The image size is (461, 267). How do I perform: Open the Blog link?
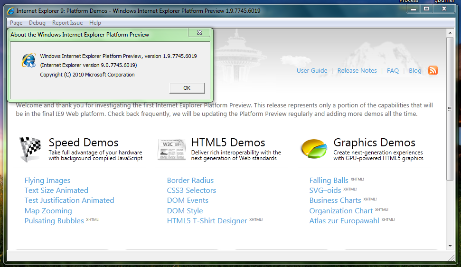point(415,71)
